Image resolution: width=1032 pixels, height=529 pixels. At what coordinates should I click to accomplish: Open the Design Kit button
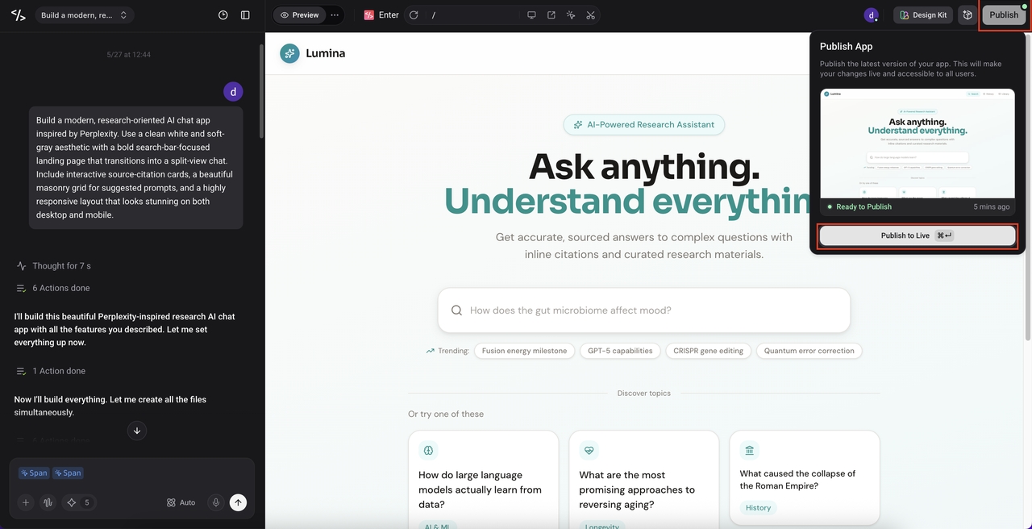click(x=923, y=15)
